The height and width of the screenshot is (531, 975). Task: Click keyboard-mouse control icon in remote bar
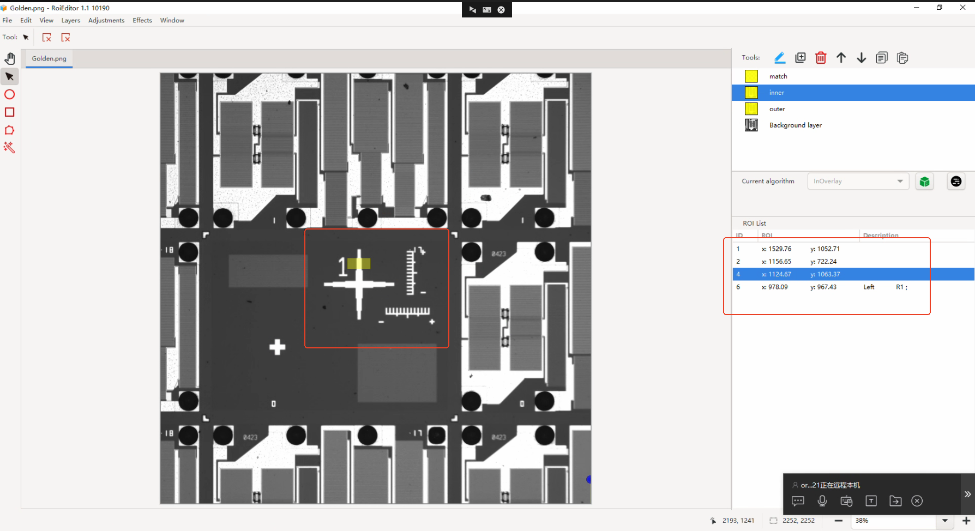point(846,501)
